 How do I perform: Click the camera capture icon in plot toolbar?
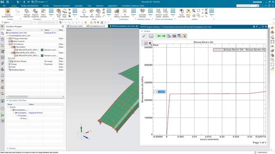[174, 36]
